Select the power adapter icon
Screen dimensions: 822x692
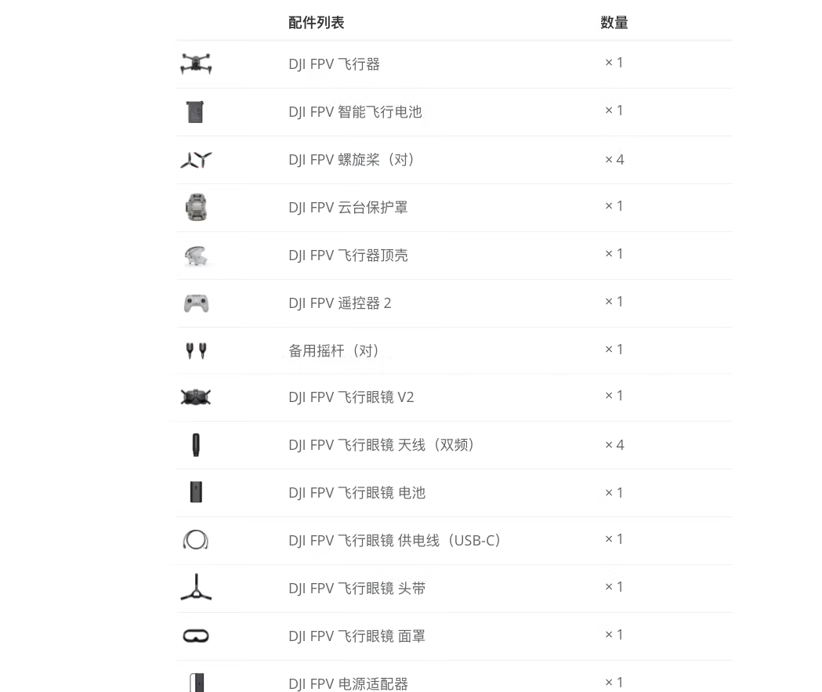(197, 683)
